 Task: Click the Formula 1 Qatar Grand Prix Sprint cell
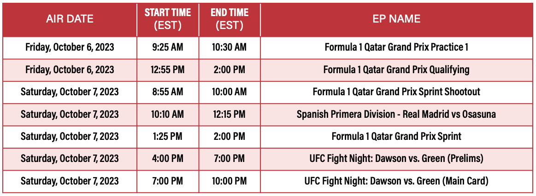click(x=396, y=137)
